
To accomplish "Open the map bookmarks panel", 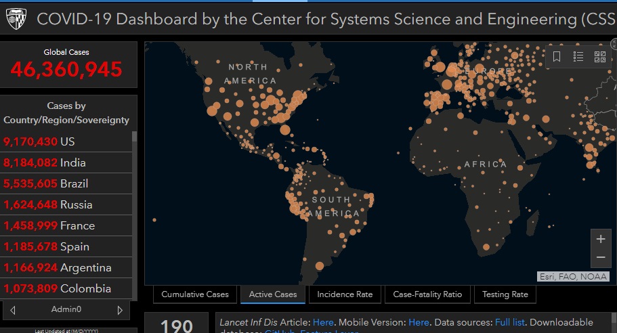I will click(x=557, y=57).
